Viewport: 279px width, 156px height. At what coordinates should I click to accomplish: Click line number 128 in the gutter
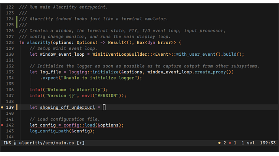10,42
